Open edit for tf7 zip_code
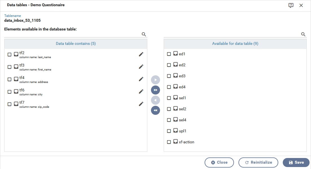Screen dimensions: 311x169 click(141, 104)
